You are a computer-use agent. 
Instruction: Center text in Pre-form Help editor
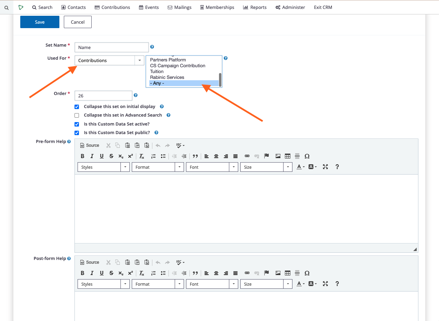pyautogui.click(x=216, y=156)
